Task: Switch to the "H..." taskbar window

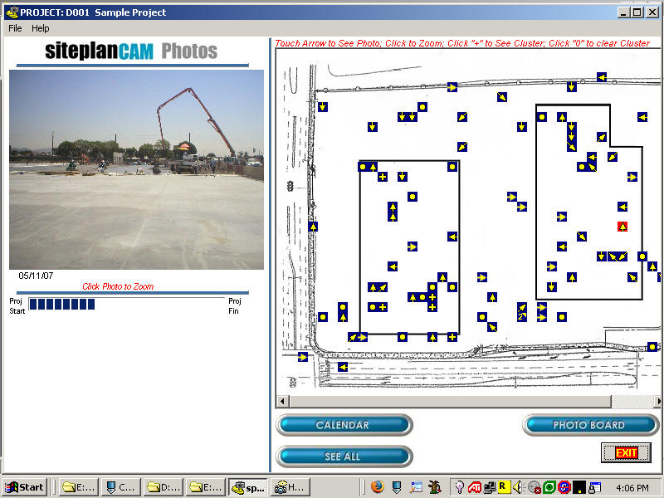Action: (290, 487)
